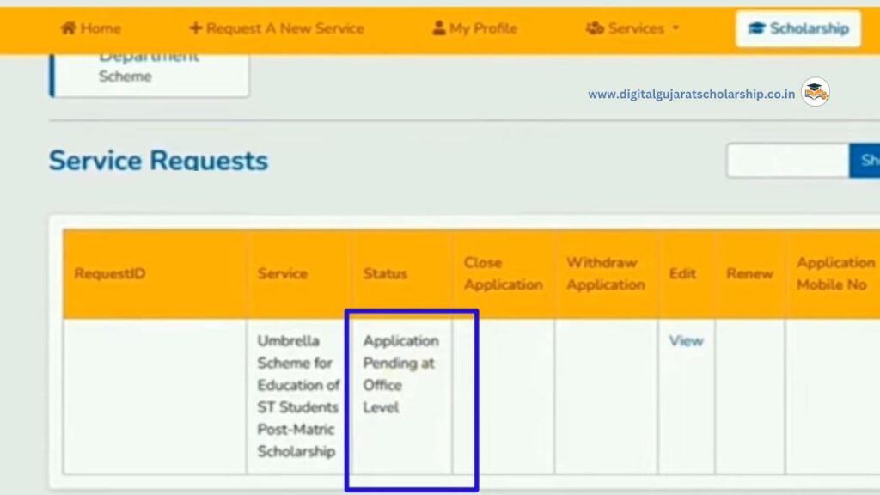Click the Home icon in the navbar
880x495 pixels.
pos(70,27)
